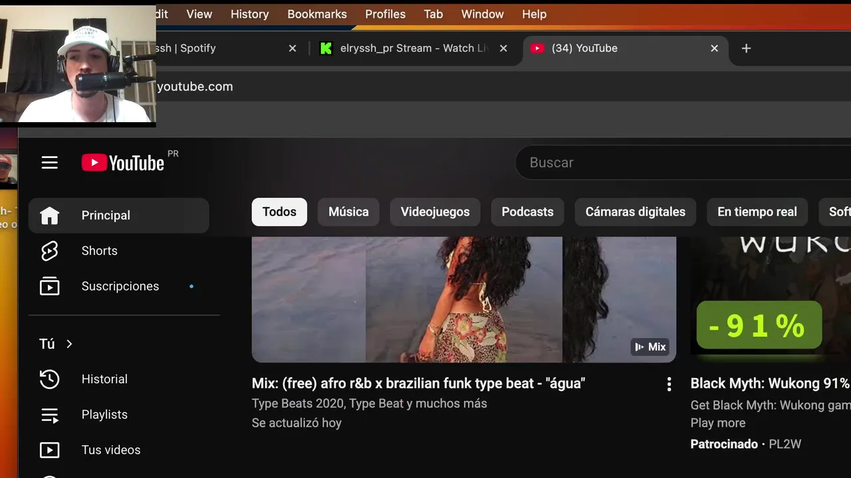The width and height of the screenshot is (851, 478).
Task: Open the Black Myth: Wukong 91% ad title
Action: point(771,383)
